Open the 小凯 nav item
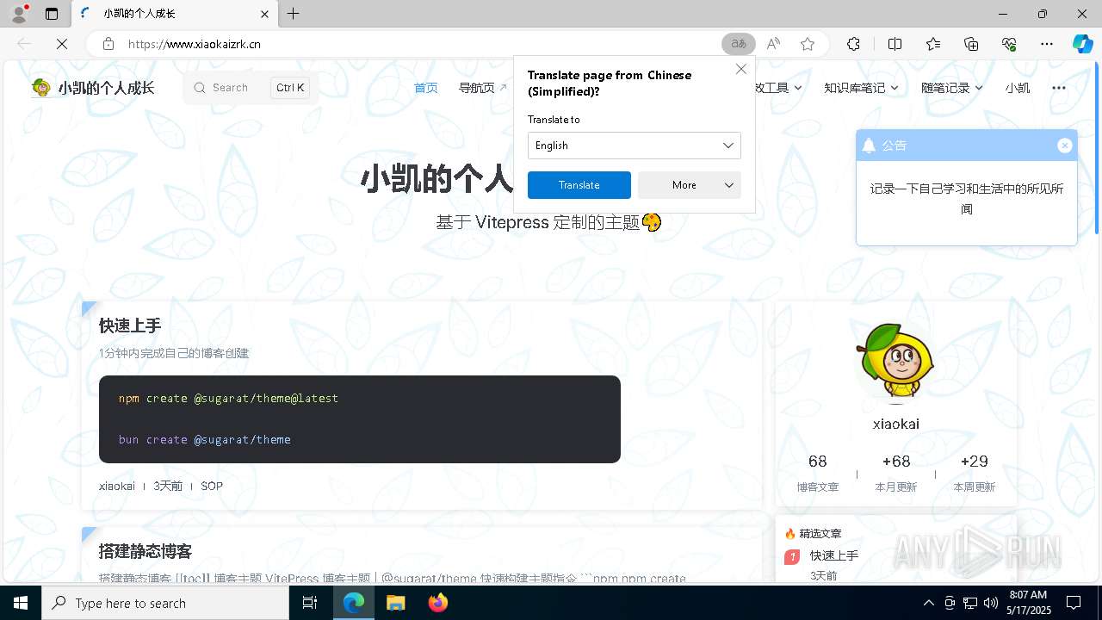Viewport: 1102px width, 620px height. tap(1017, 88)
